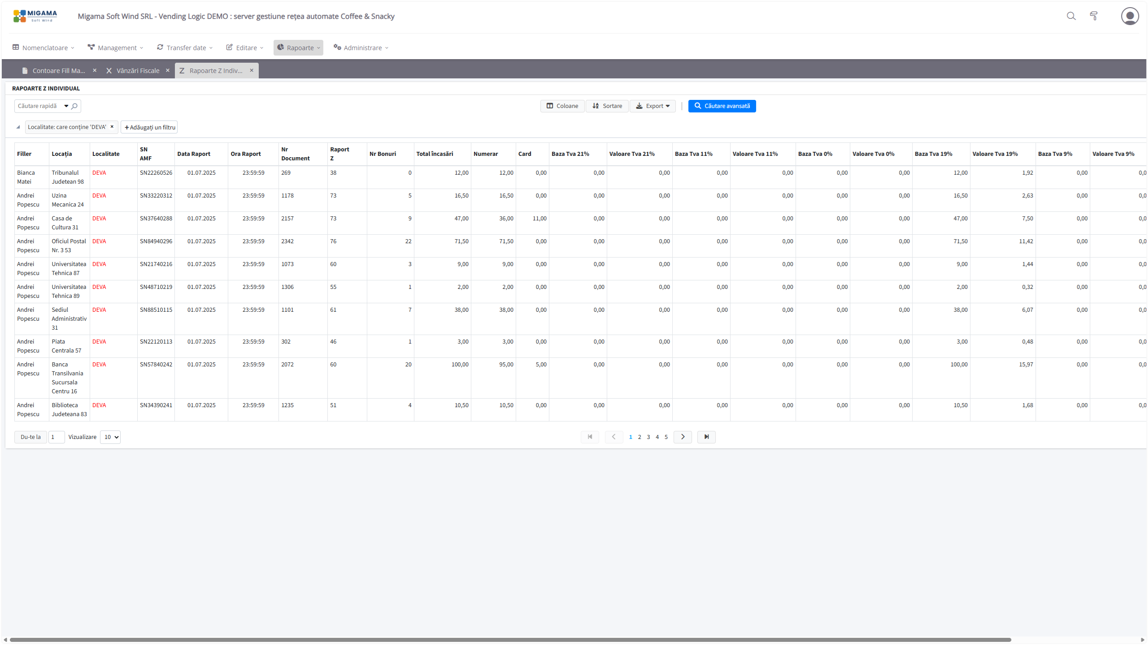
Task: Open the Administrare menu
Action: pyautogui.click(x=361, y=48)
